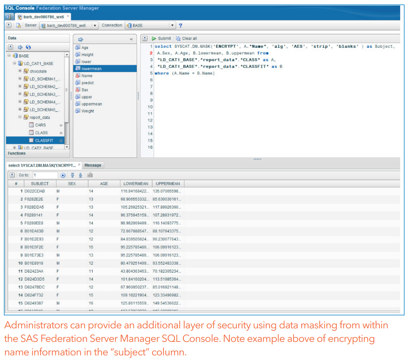Expand the chocolate schema node

click(20, 71)
